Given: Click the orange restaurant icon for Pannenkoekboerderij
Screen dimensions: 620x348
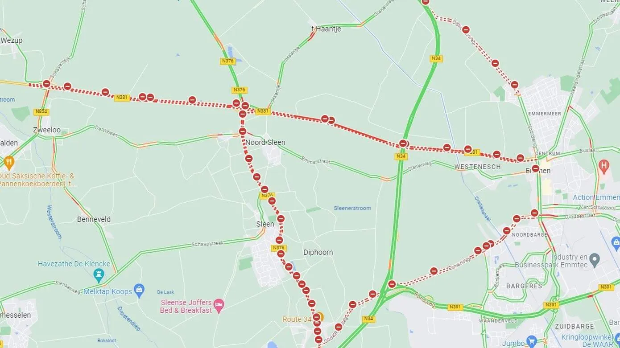Looking at the screenshot, I should tap(8, 162).
